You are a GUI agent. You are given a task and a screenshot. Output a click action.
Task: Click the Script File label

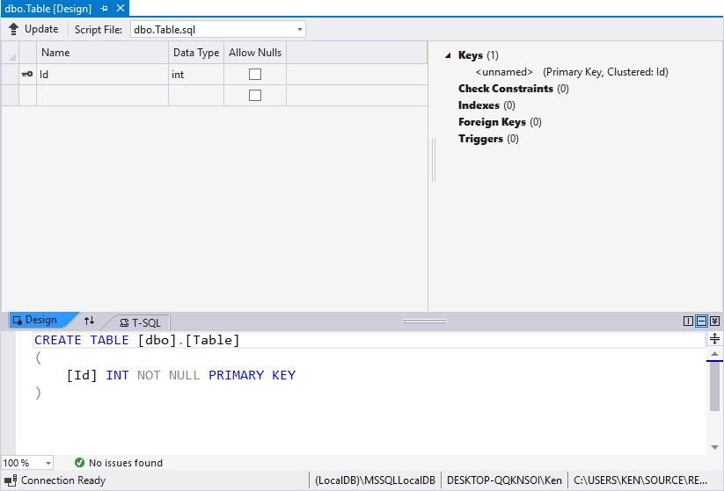pos(99,30)
